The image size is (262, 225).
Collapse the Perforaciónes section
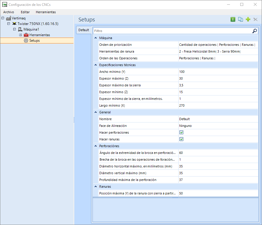coord(95,146)
